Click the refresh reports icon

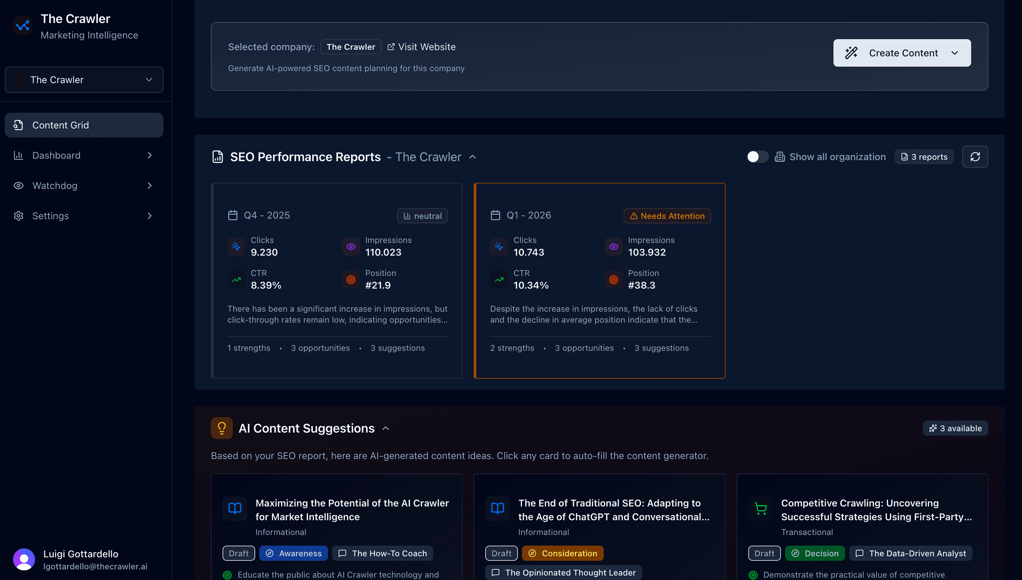click(975, 157)
